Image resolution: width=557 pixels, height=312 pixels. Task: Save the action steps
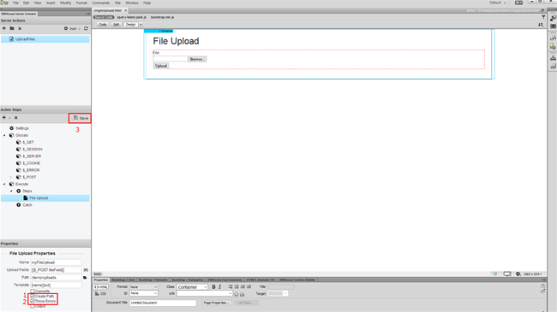[81, 118]
